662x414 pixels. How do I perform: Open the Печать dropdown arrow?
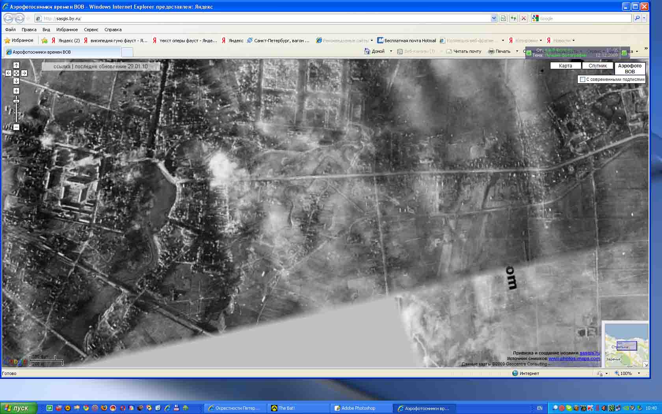(517, 51)
